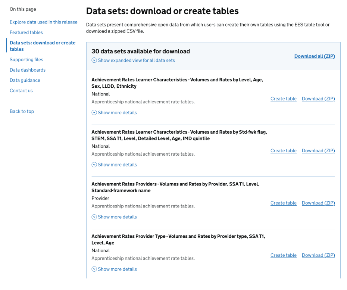Create table for the first Learner Characteristics dataset
The height and width of the screenshot is (290, 347).
coord(283,99)
